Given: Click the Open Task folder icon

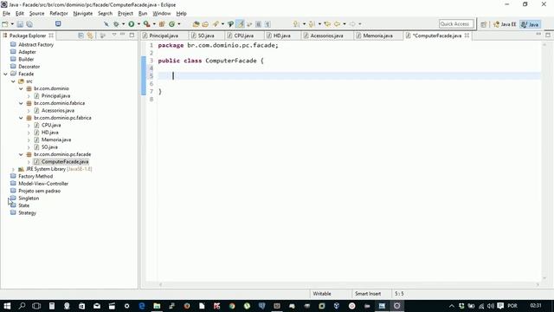Looking at the screenshot, I should (x=205, y=24).
